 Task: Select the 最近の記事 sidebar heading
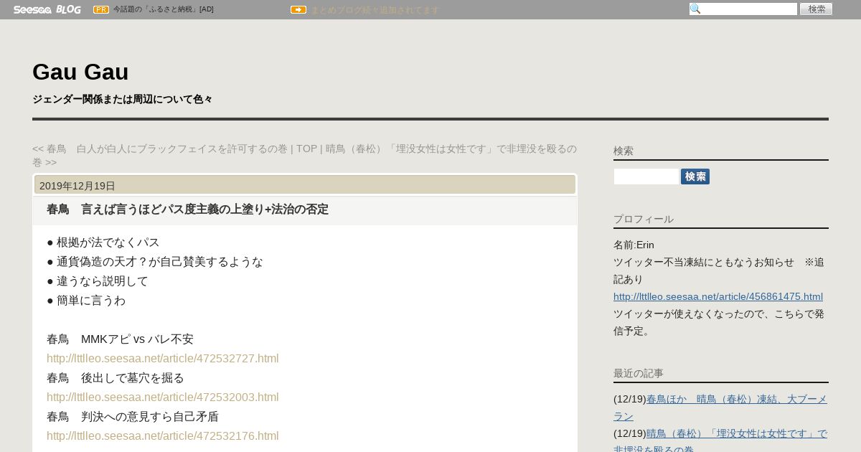pyautogui.click(x=639, y=373)
